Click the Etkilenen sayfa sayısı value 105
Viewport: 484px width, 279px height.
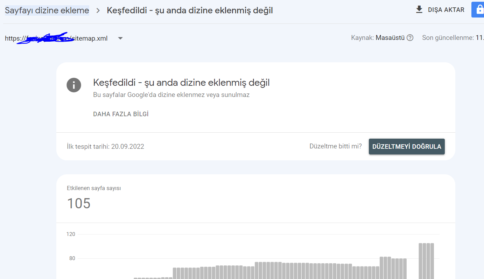(x=79, y=203)
